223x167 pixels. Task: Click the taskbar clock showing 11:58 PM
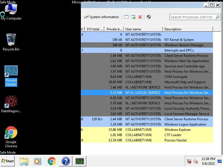[208, 161]
